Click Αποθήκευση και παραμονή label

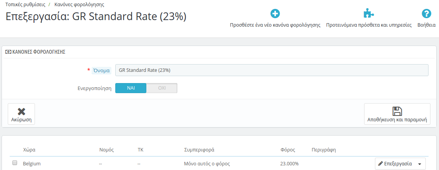pyautogui.click(x=397, y=120)
